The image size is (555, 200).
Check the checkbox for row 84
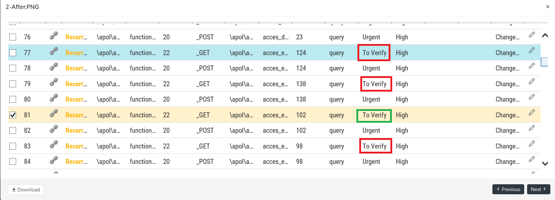pyautogui.click(x=13, y=162)
